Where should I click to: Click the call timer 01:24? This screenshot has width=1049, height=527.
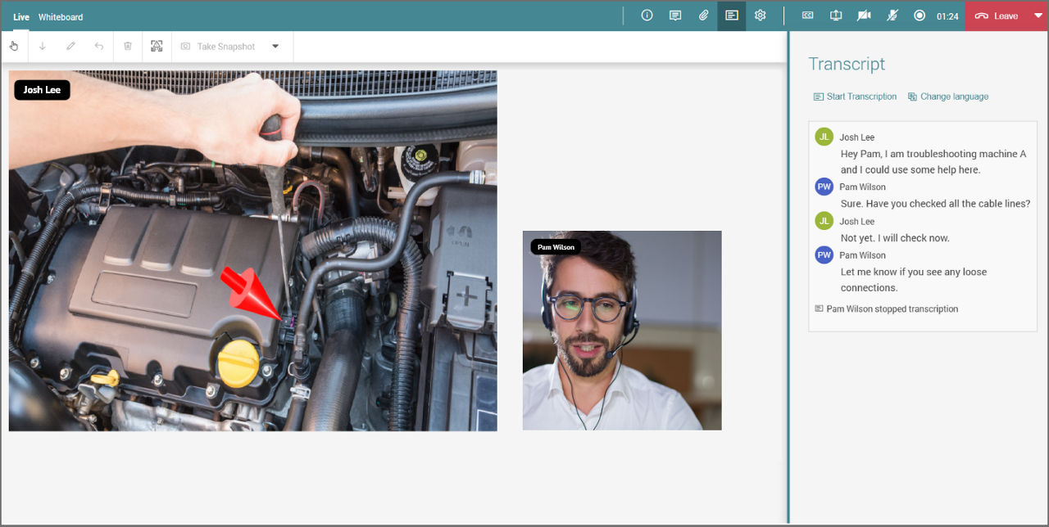click(947, 16)
